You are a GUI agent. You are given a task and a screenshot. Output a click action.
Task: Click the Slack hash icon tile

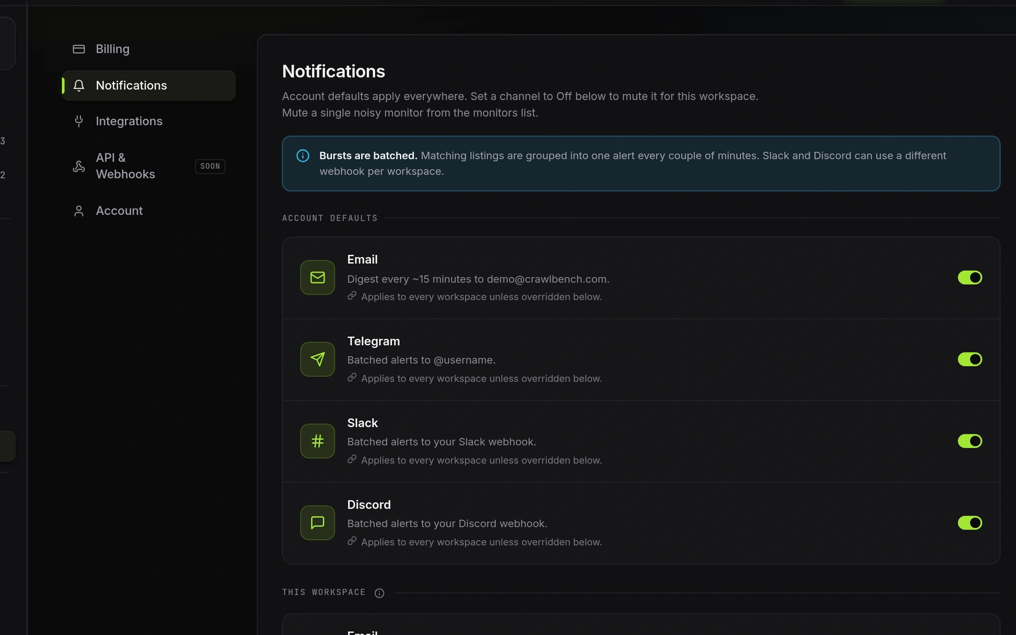(x=317, y=441)
